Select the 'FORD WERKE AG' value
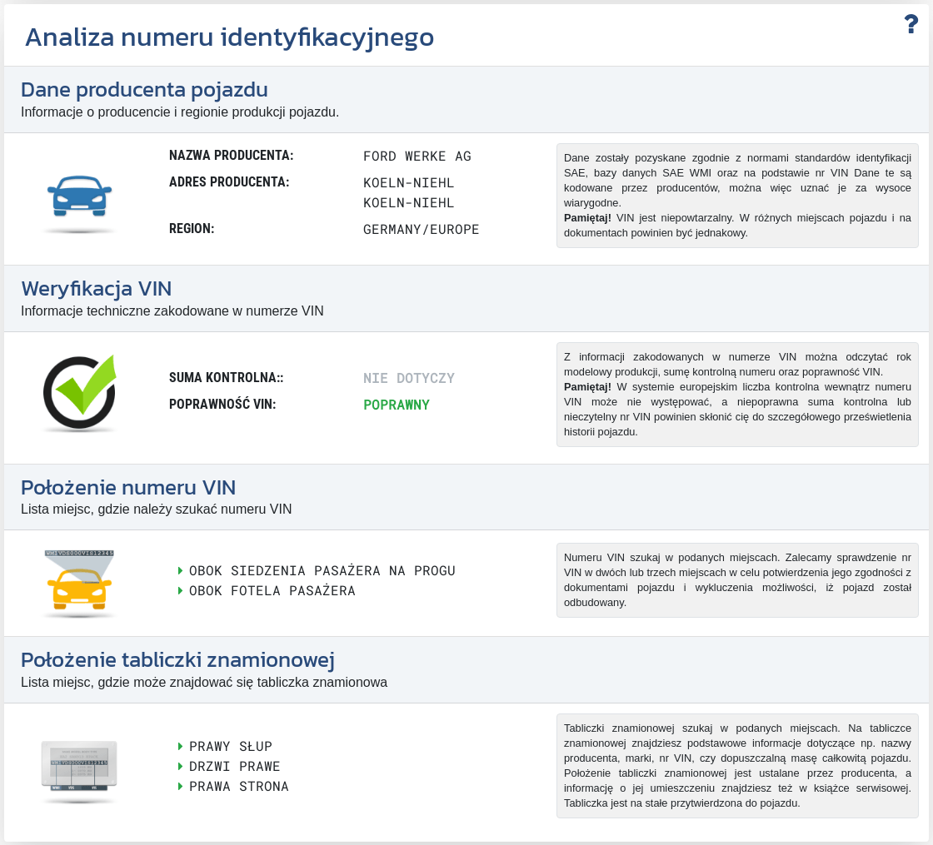The width and height of the screenshot is (933, 845). point(417,157)
